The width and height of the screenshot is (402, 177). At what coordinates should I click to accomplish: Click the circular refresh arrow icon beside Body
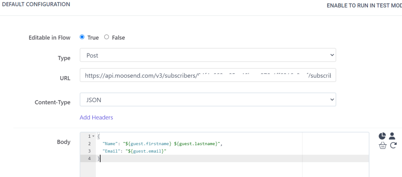coord(393,146)
